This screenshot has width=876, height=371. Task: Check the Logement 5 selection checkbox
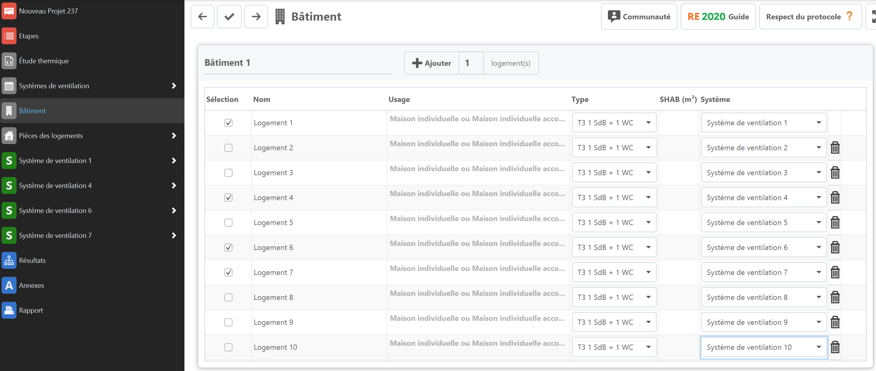[x=228, y=223]
